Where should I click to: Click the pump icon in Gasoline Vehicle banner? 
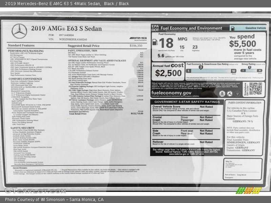pos(233,28)
